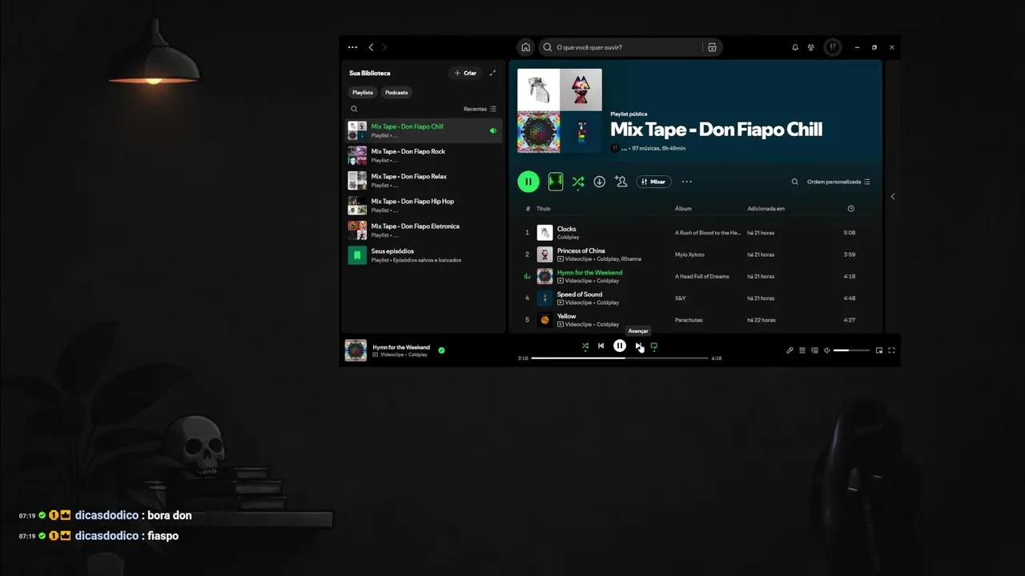The height and width of the screenshot is (576, 1025).
Task: Open 'Mix Tape - Don Fiapo Chill' in library
Action: [424, 130]
